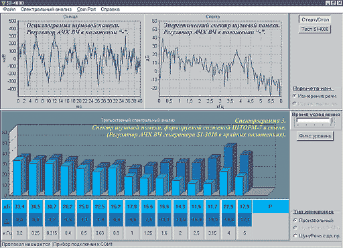The height and width of the screenshot is (248, 343).
Task: Select the 4 kHz frequency cell
Action: pos(228,233)
